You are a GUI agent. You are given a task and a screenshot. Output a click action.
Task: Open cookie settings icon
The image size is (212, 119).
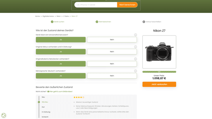click(x=4, y=115)
